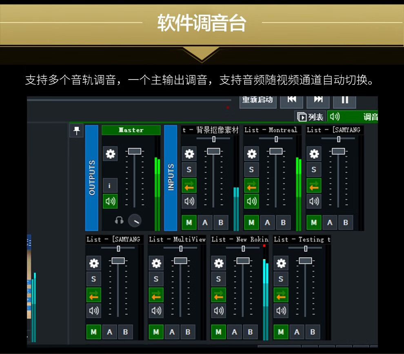404x354 pixels.
Task: Enable bus A on List - MultiView
Action: 172,332
